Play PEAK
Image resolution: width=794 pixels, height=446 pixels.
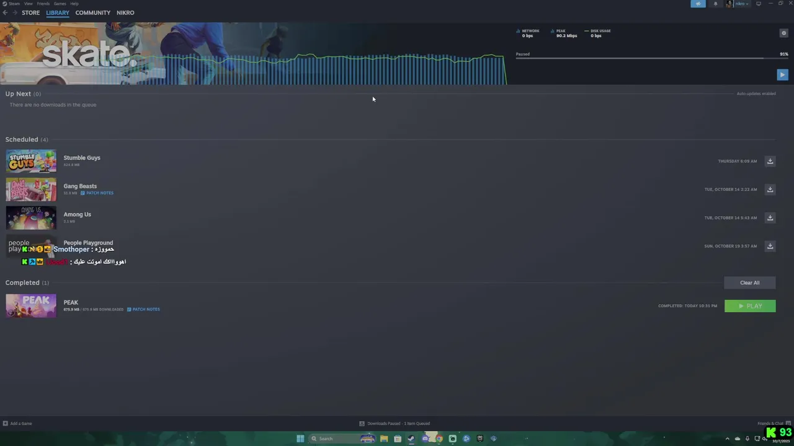(x=750, y=306)
